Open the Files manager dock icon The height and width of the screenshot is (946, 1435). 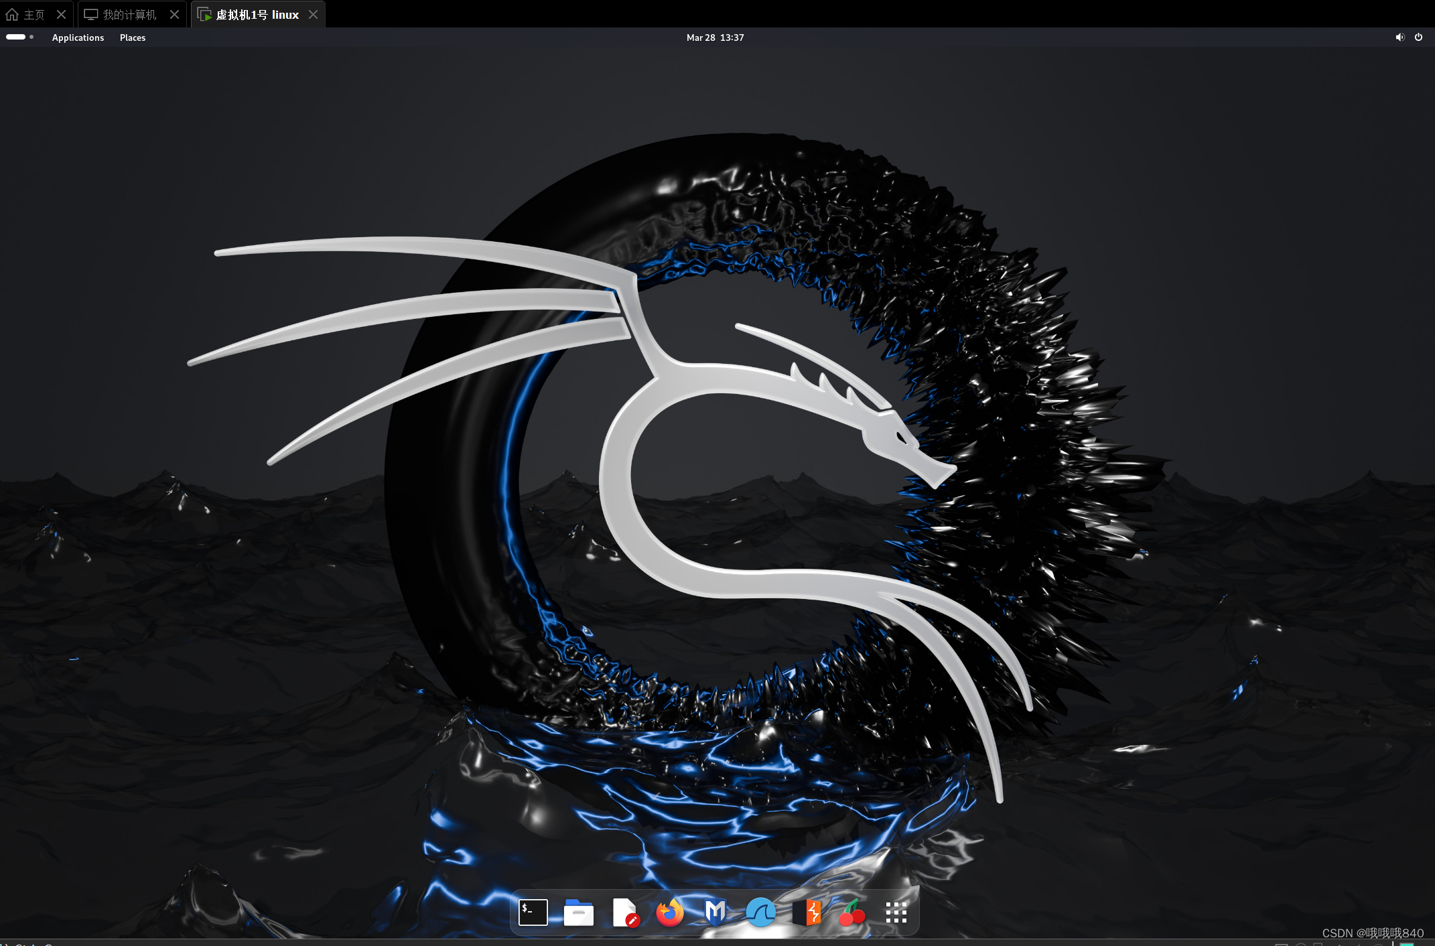579,913
